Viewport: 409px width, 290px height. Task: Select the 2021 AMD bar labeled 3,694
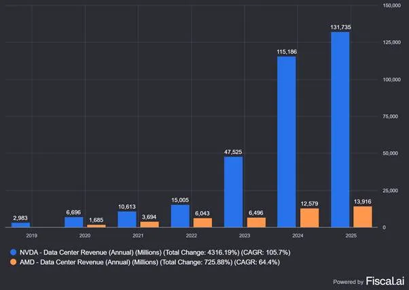(149, 225)
